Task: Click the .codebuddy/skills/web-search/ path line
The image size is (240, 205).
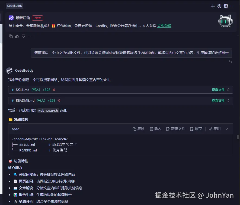Action: click(40, 139)
